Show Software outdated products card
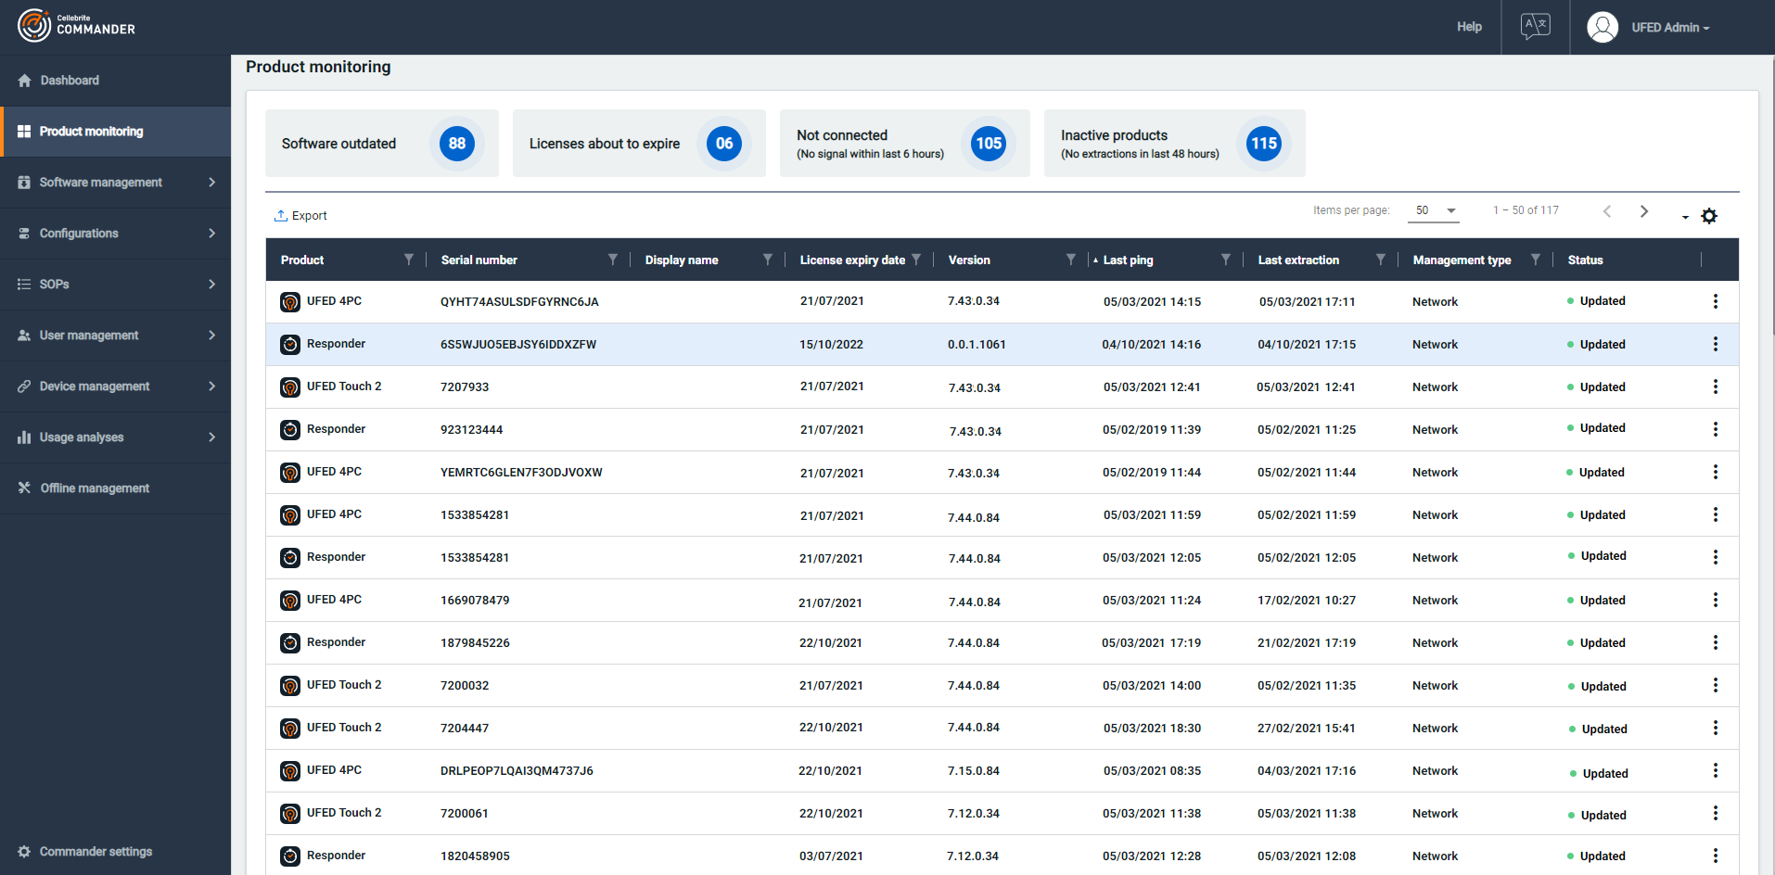Image resolution: width=1775 pixels, height=875 pixels. click(x=382, y=143)
